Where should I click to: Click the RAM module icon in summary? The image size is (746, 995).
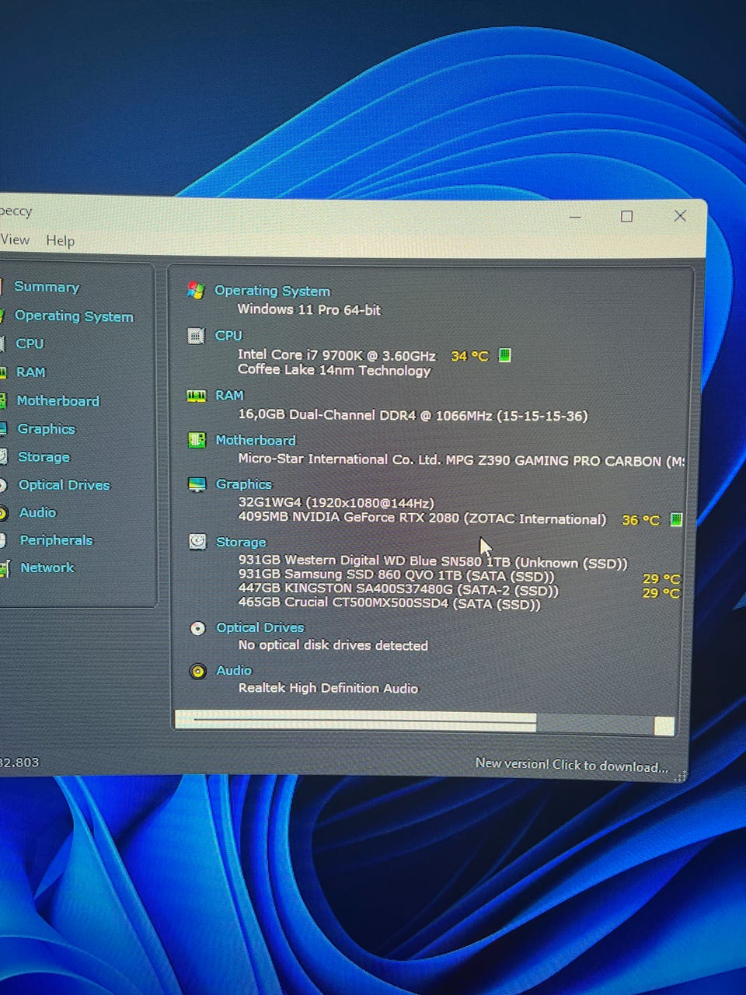click(x=197, y=396)
